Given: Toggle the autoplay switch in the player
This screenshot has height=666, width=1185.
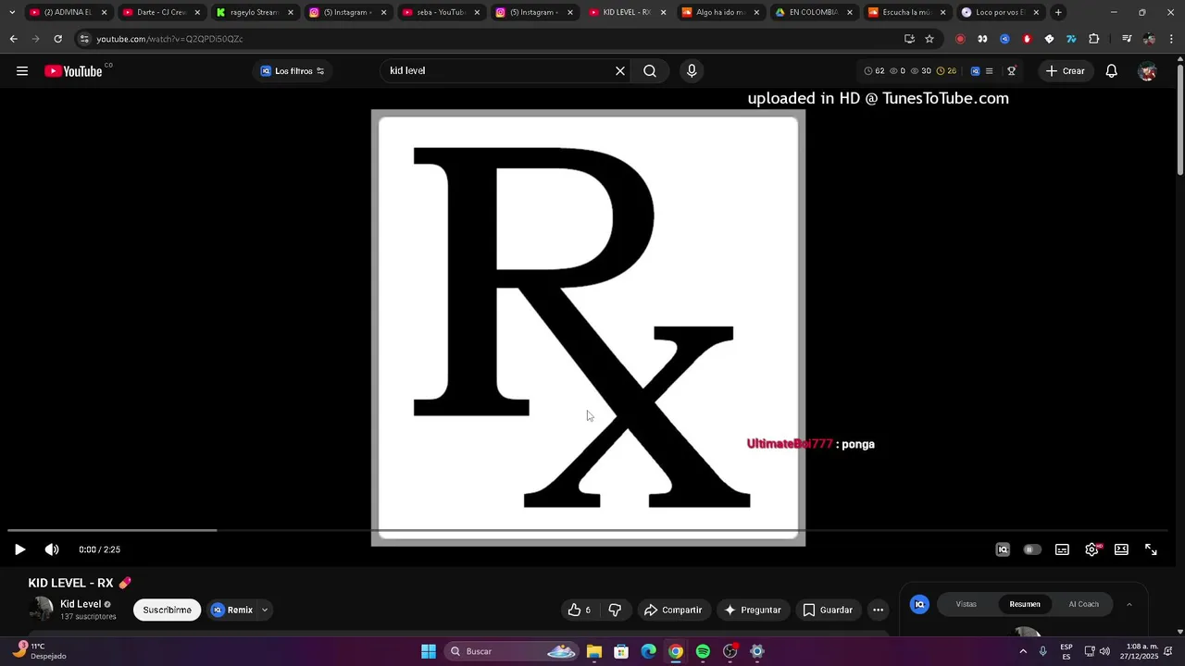Looking at the screenshot, I should click(1031, 549).
